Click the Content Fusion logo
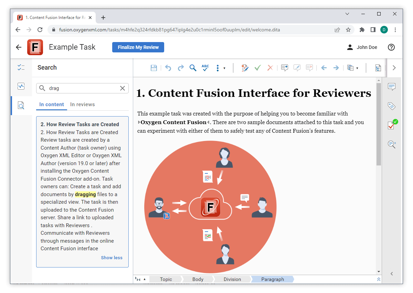The height and width of the screenshot is (293, 413). 35,47
